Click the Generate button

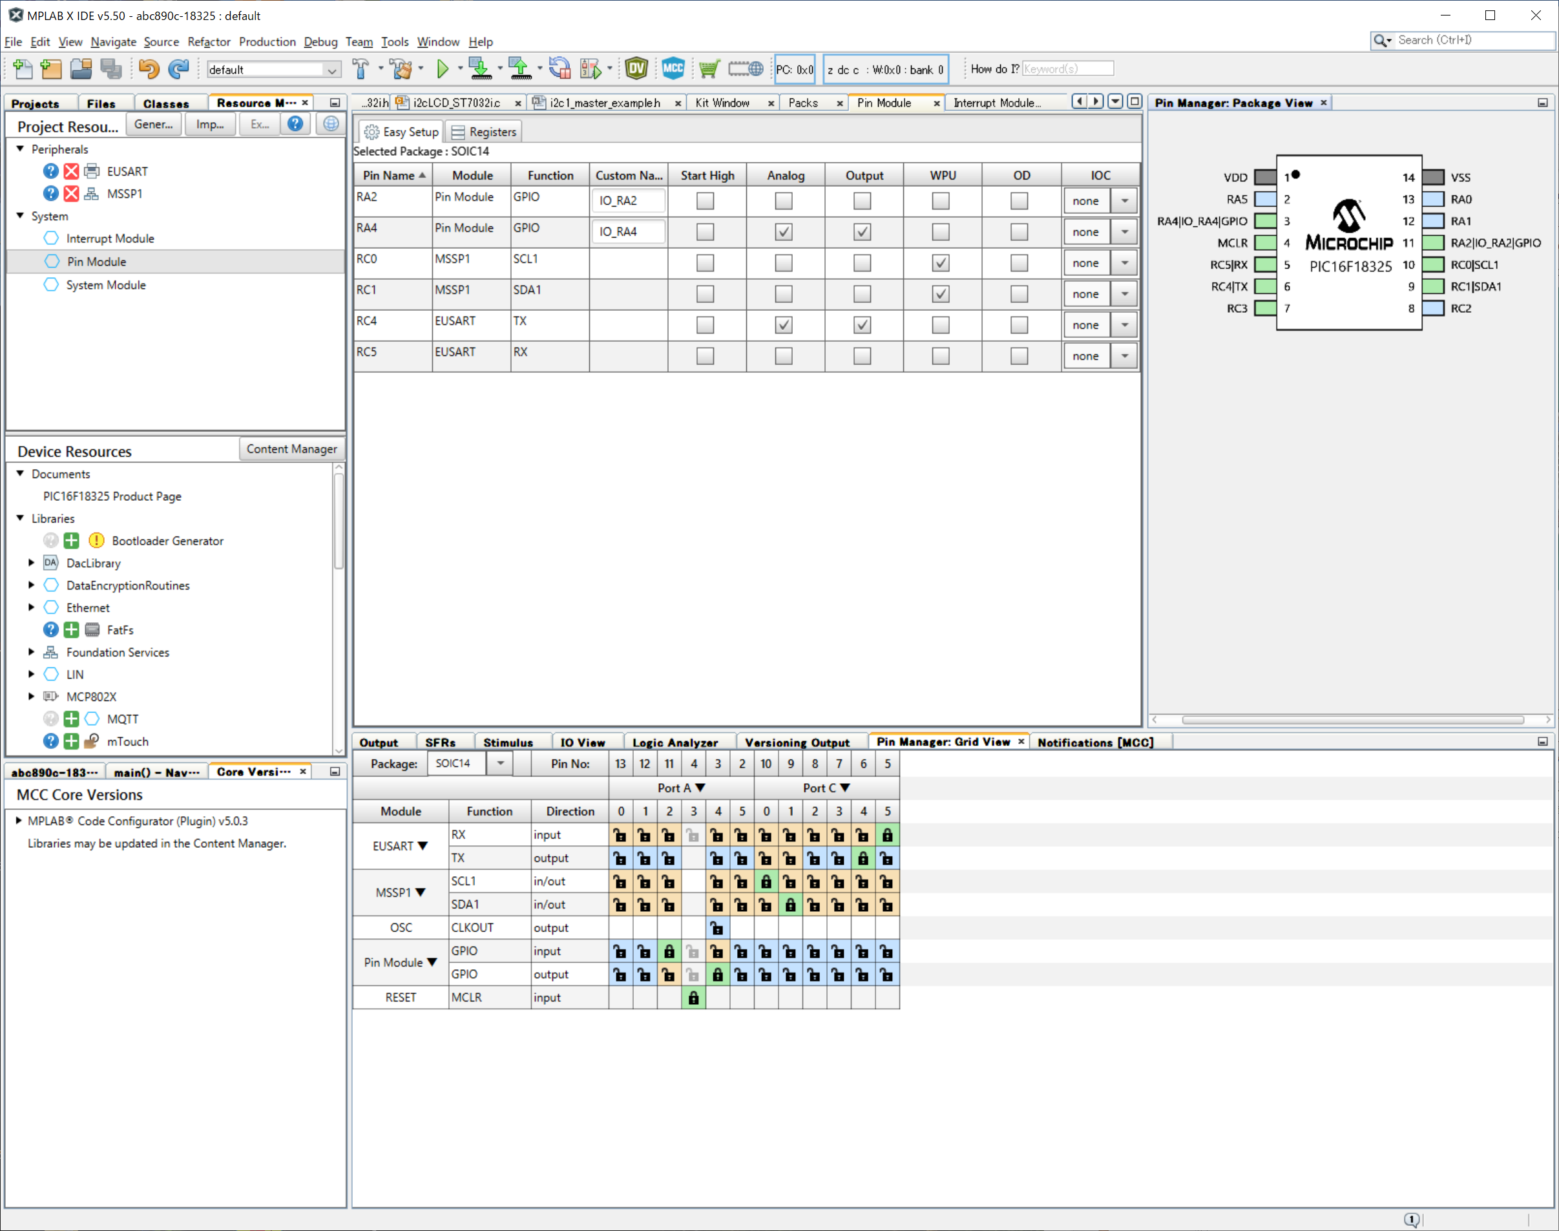tap(154, 124)
